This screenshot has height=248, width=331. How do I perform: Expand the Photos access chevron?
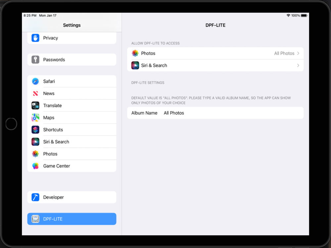click(x=298, y=53)
